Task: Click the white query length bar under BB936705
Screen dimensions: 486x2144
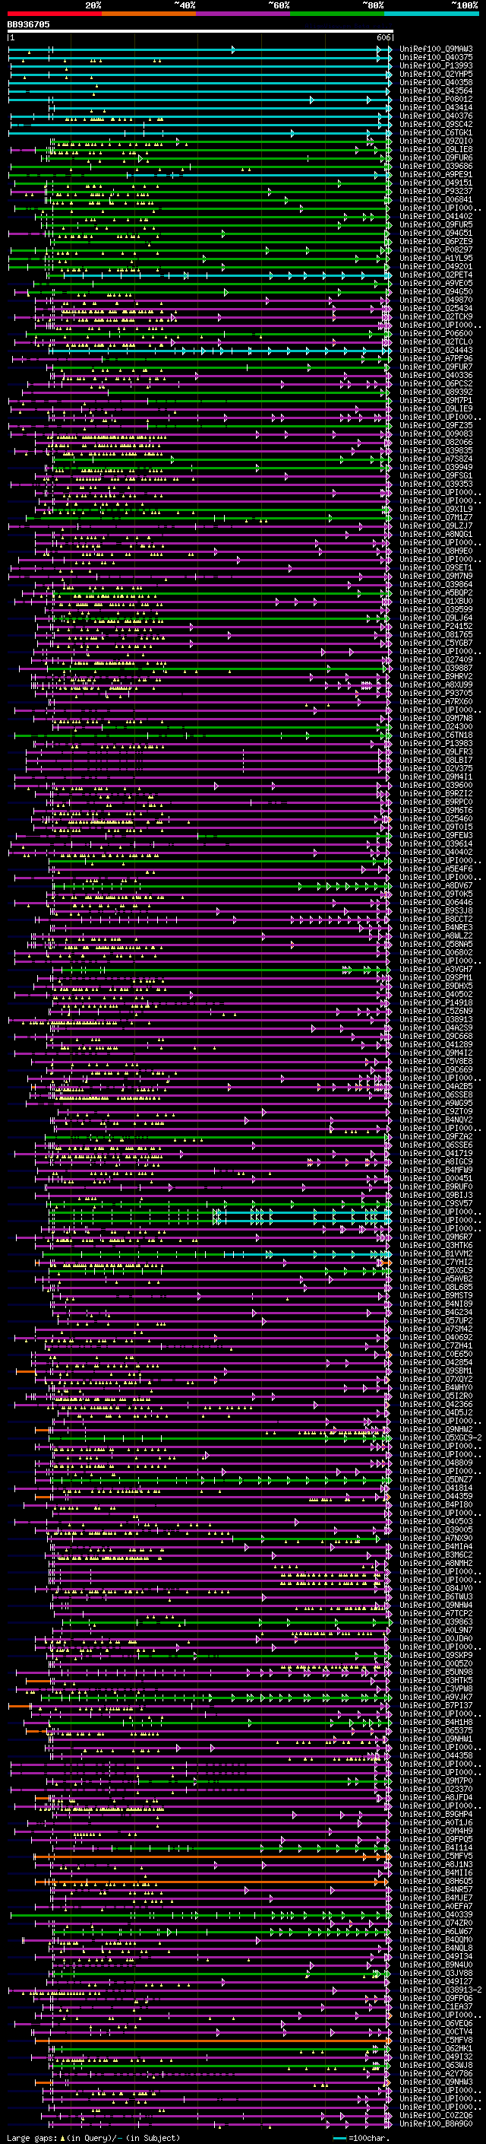Action: pyautogui.click(x=200, y=32)
